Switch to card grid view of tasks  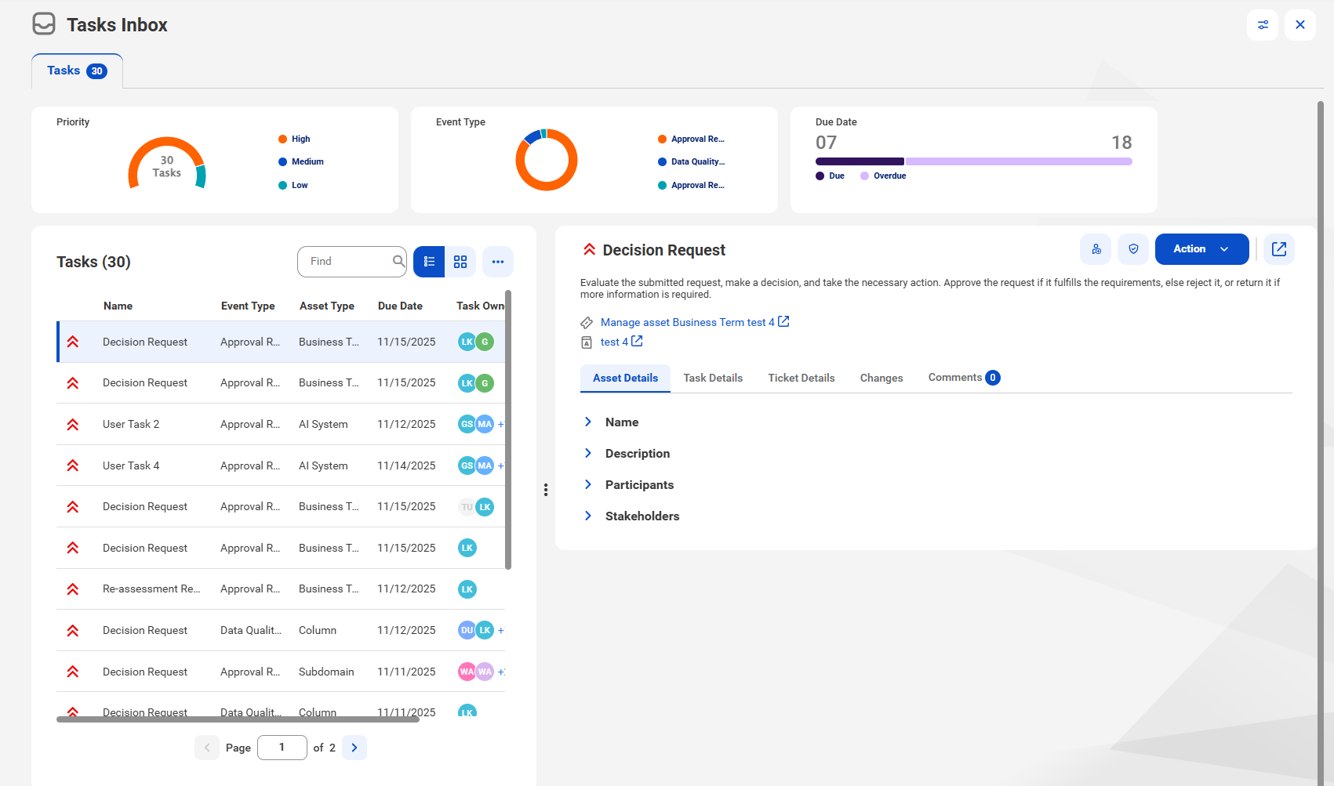click(460, 262)
